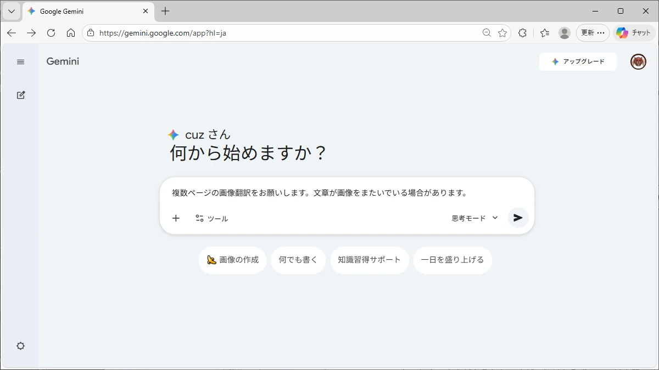
Task: Open Gemini settings gear icon
Action: point(21,346)
